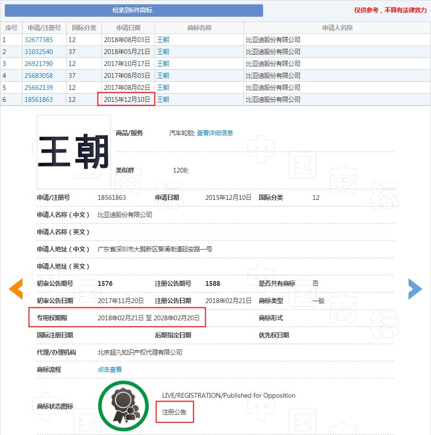
Task: Click the applicant address 广东省深圳市大鹏新区 text
Action: (x=155, y=249)
